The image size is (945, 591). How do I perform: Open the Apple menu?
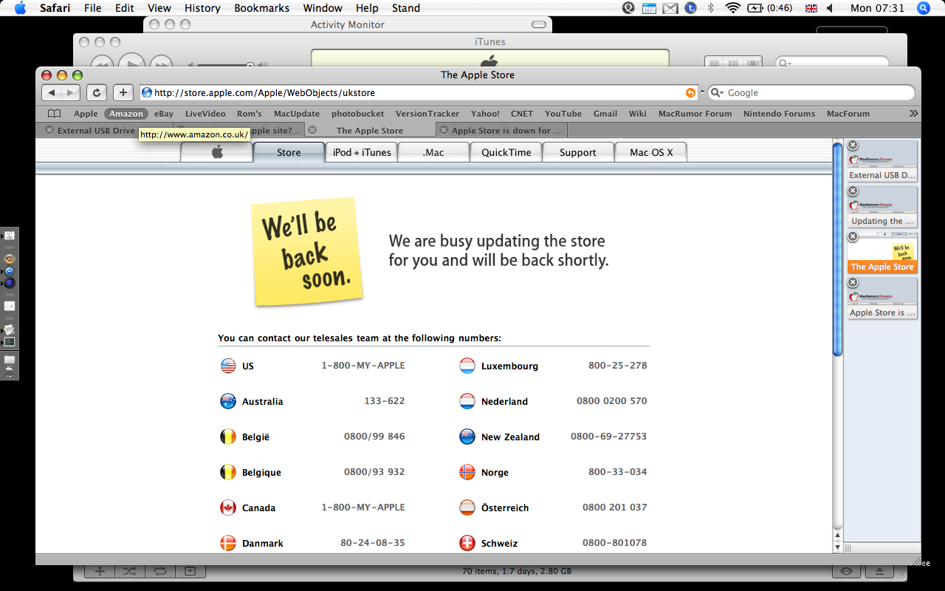pos(20,8)
